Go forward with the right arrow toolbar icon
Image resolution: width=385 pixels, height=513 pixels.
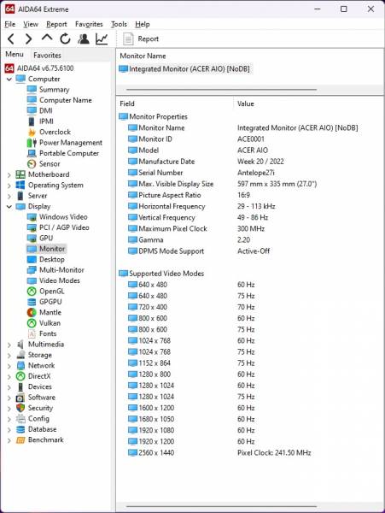[29, 39]
